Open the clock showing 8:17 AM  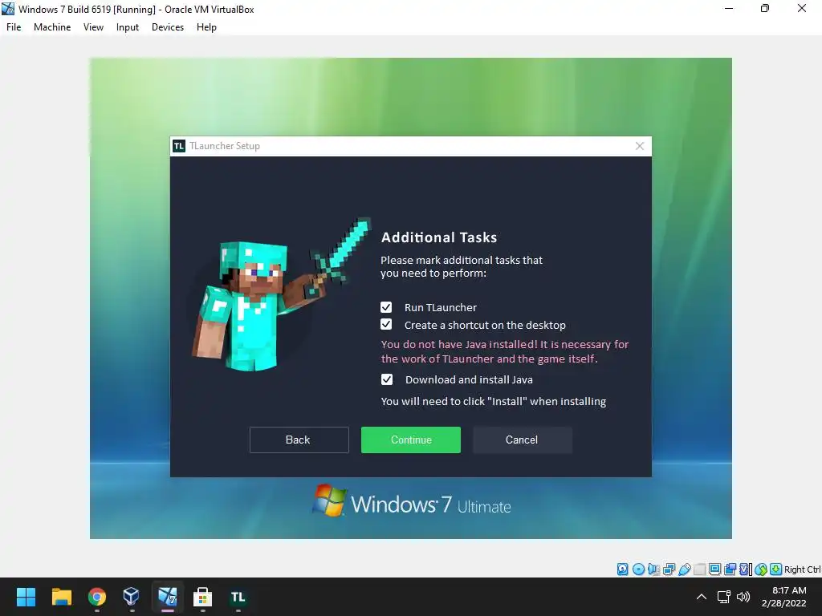tap(783, 597)
